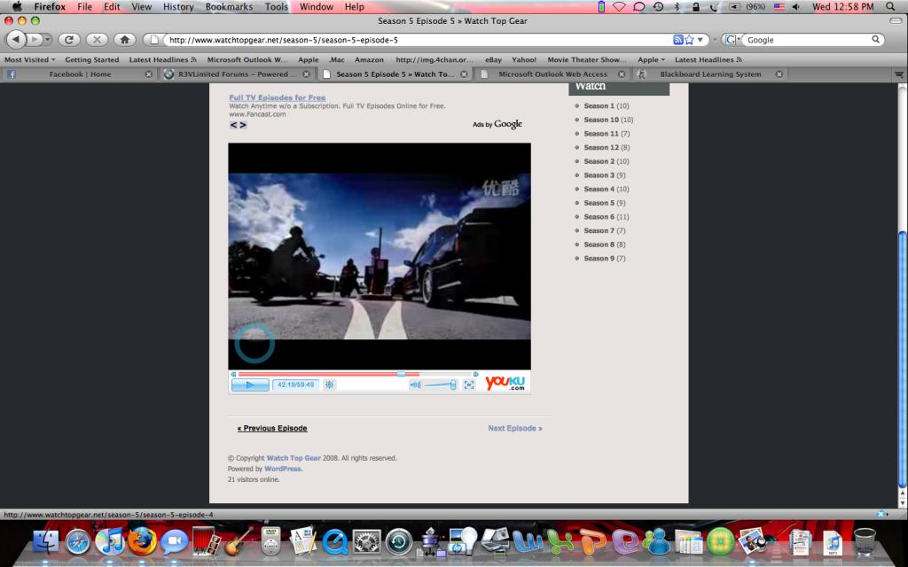Open the search engine selector dropdown
This screenshot has width=908, height=567.
click(734, 40)
